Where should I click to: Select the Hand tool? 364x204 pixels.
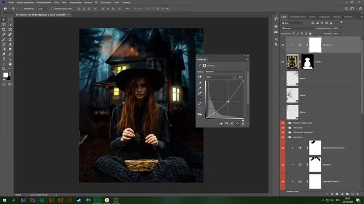10,64
